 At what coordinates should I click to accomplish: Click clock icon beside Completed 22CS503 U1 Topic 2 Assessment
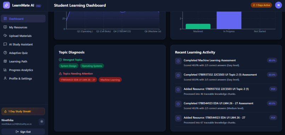click(178, 75)
